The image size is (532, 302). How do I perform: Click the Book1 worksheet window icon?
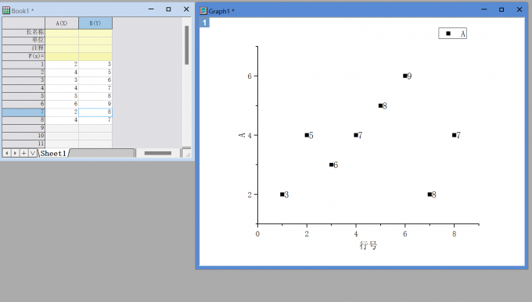[6, 10]
